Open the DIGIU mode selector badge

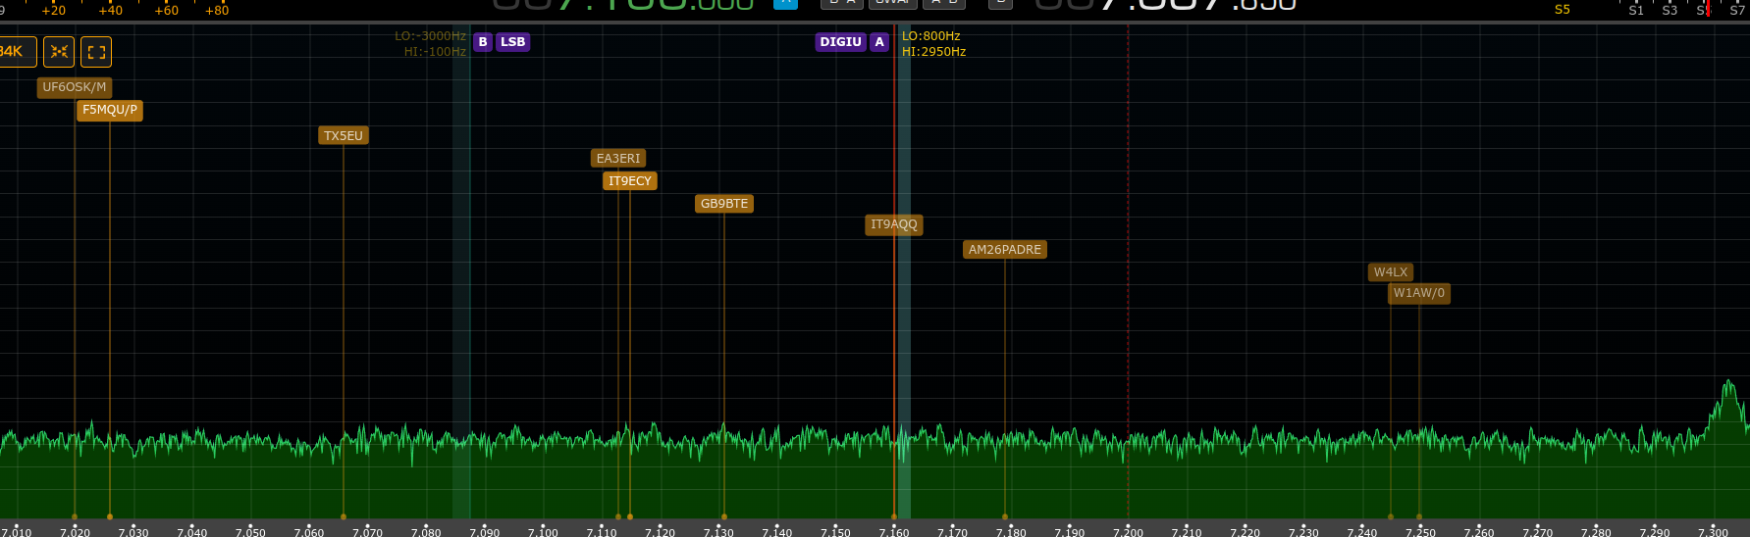841,42
